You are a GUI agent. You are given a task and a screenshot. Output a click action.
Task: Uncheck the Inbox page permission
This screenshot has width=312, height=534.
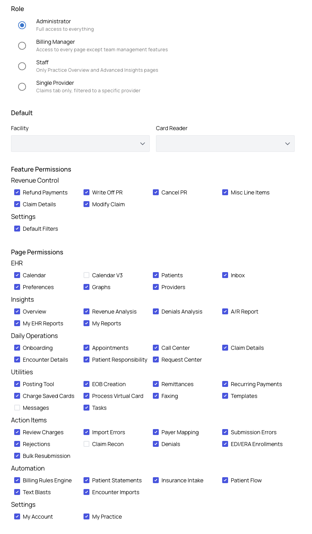point(225,275)
